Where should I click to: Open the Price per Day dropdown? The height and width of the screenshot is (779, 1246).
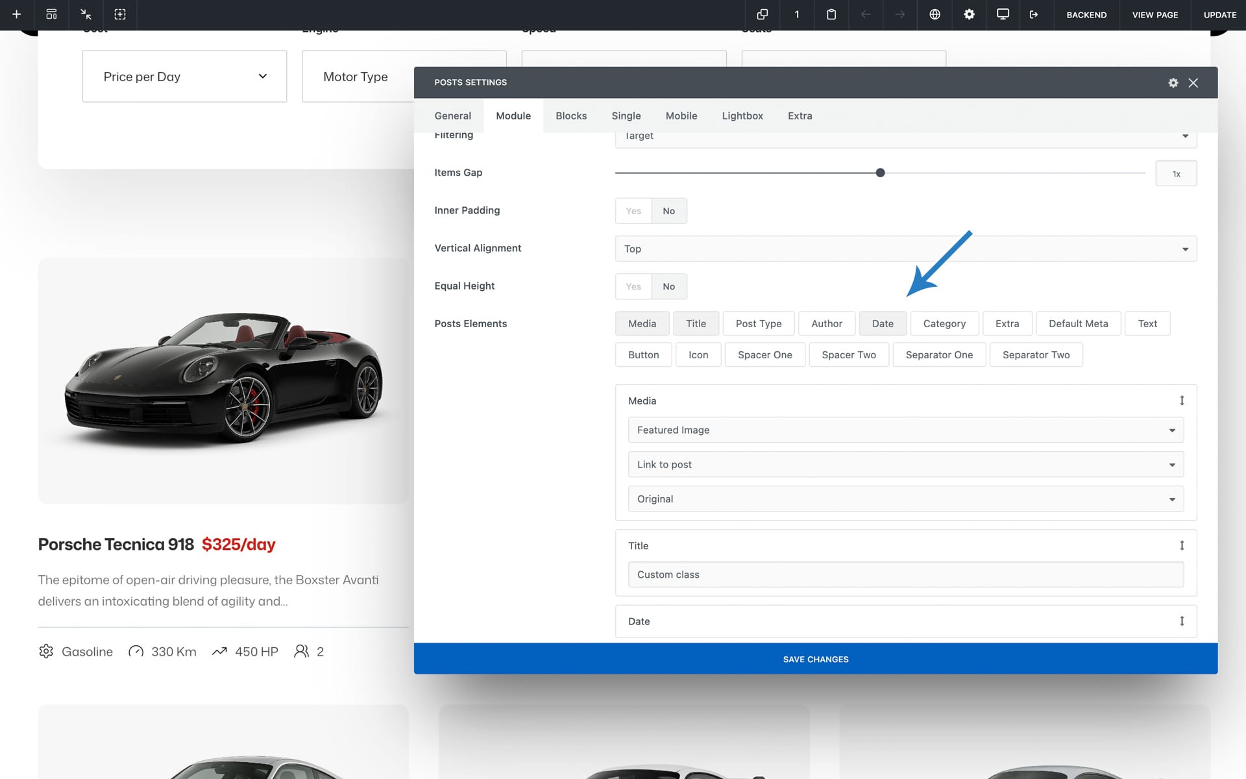(184, 77)
